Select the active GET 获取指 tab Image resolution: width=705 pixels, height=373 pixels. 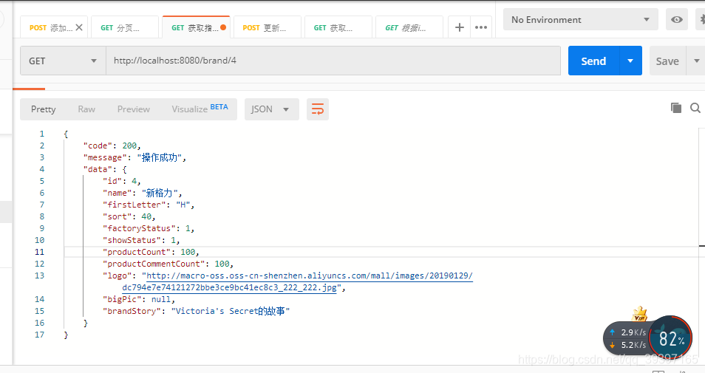pos(196,27)
